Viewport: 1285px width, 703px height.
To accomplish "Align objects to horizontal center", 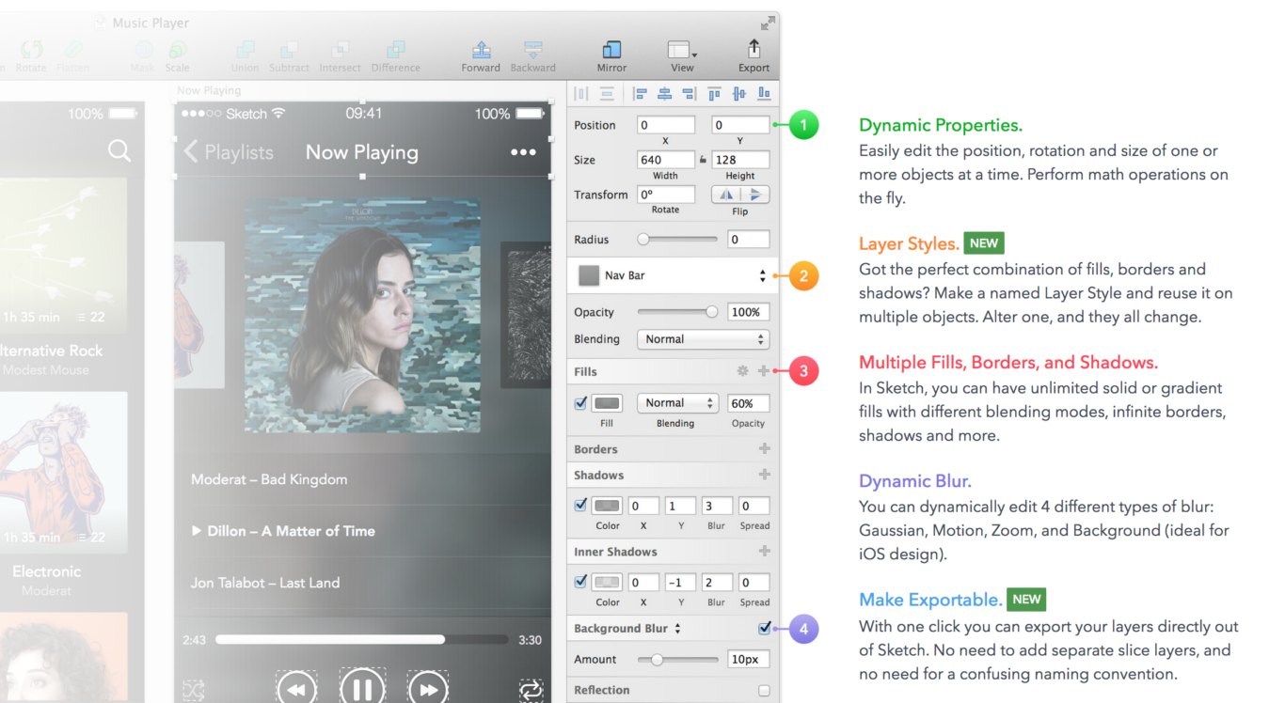I will 664,93.
